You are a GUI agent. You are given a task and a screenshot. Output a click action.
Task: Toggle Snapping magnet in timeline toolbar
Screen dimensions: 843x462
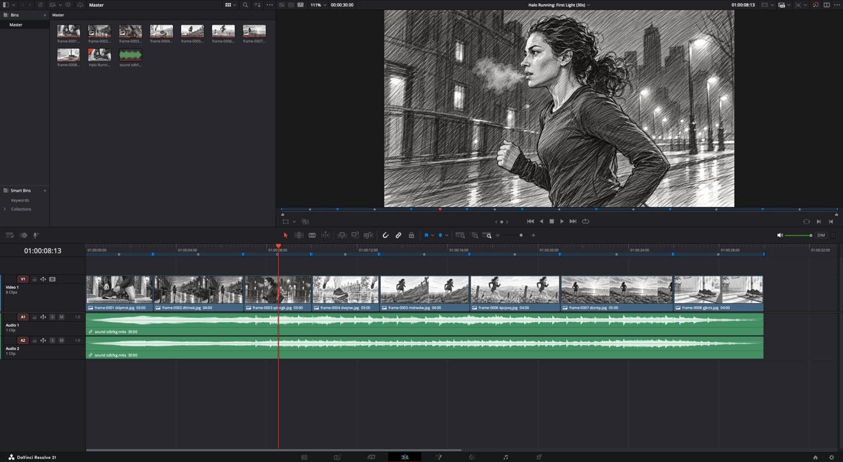[x=385, y=235]
